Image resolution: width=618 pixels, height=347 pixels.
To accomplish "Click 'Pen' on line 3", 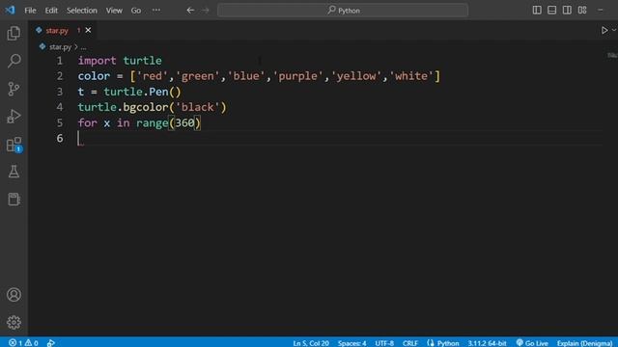I will (158, 92).
